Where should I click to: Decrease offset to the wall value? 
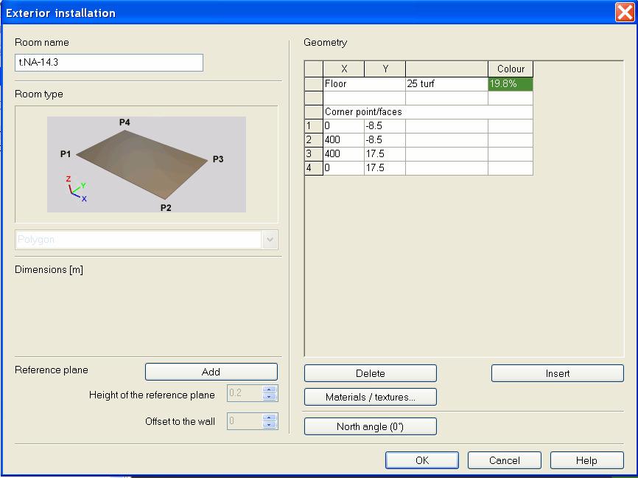click(x=270, y=425)
